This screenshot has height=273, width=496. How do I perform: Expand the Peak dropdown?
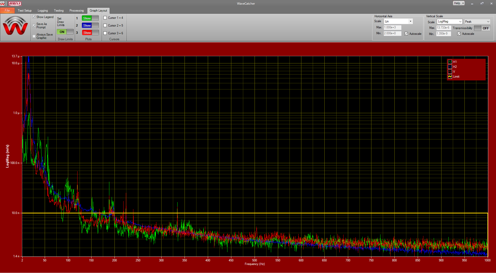click(477, 22)
